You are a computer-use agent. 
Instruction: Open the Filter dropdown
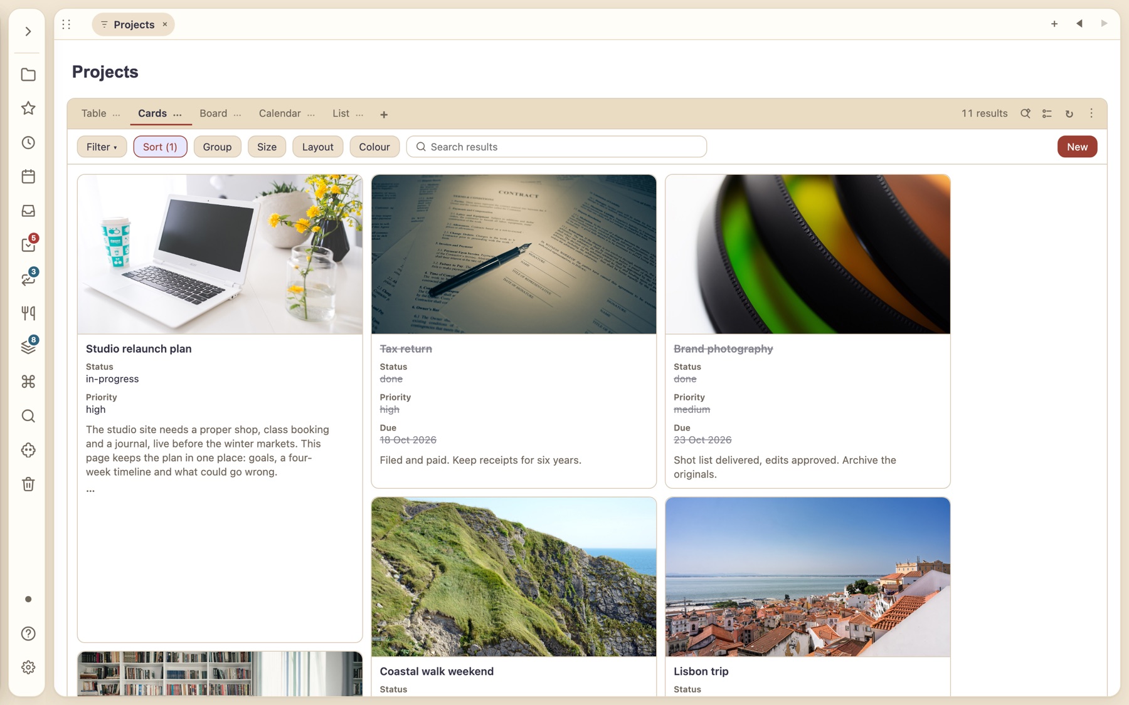click(x=102, y=147)
